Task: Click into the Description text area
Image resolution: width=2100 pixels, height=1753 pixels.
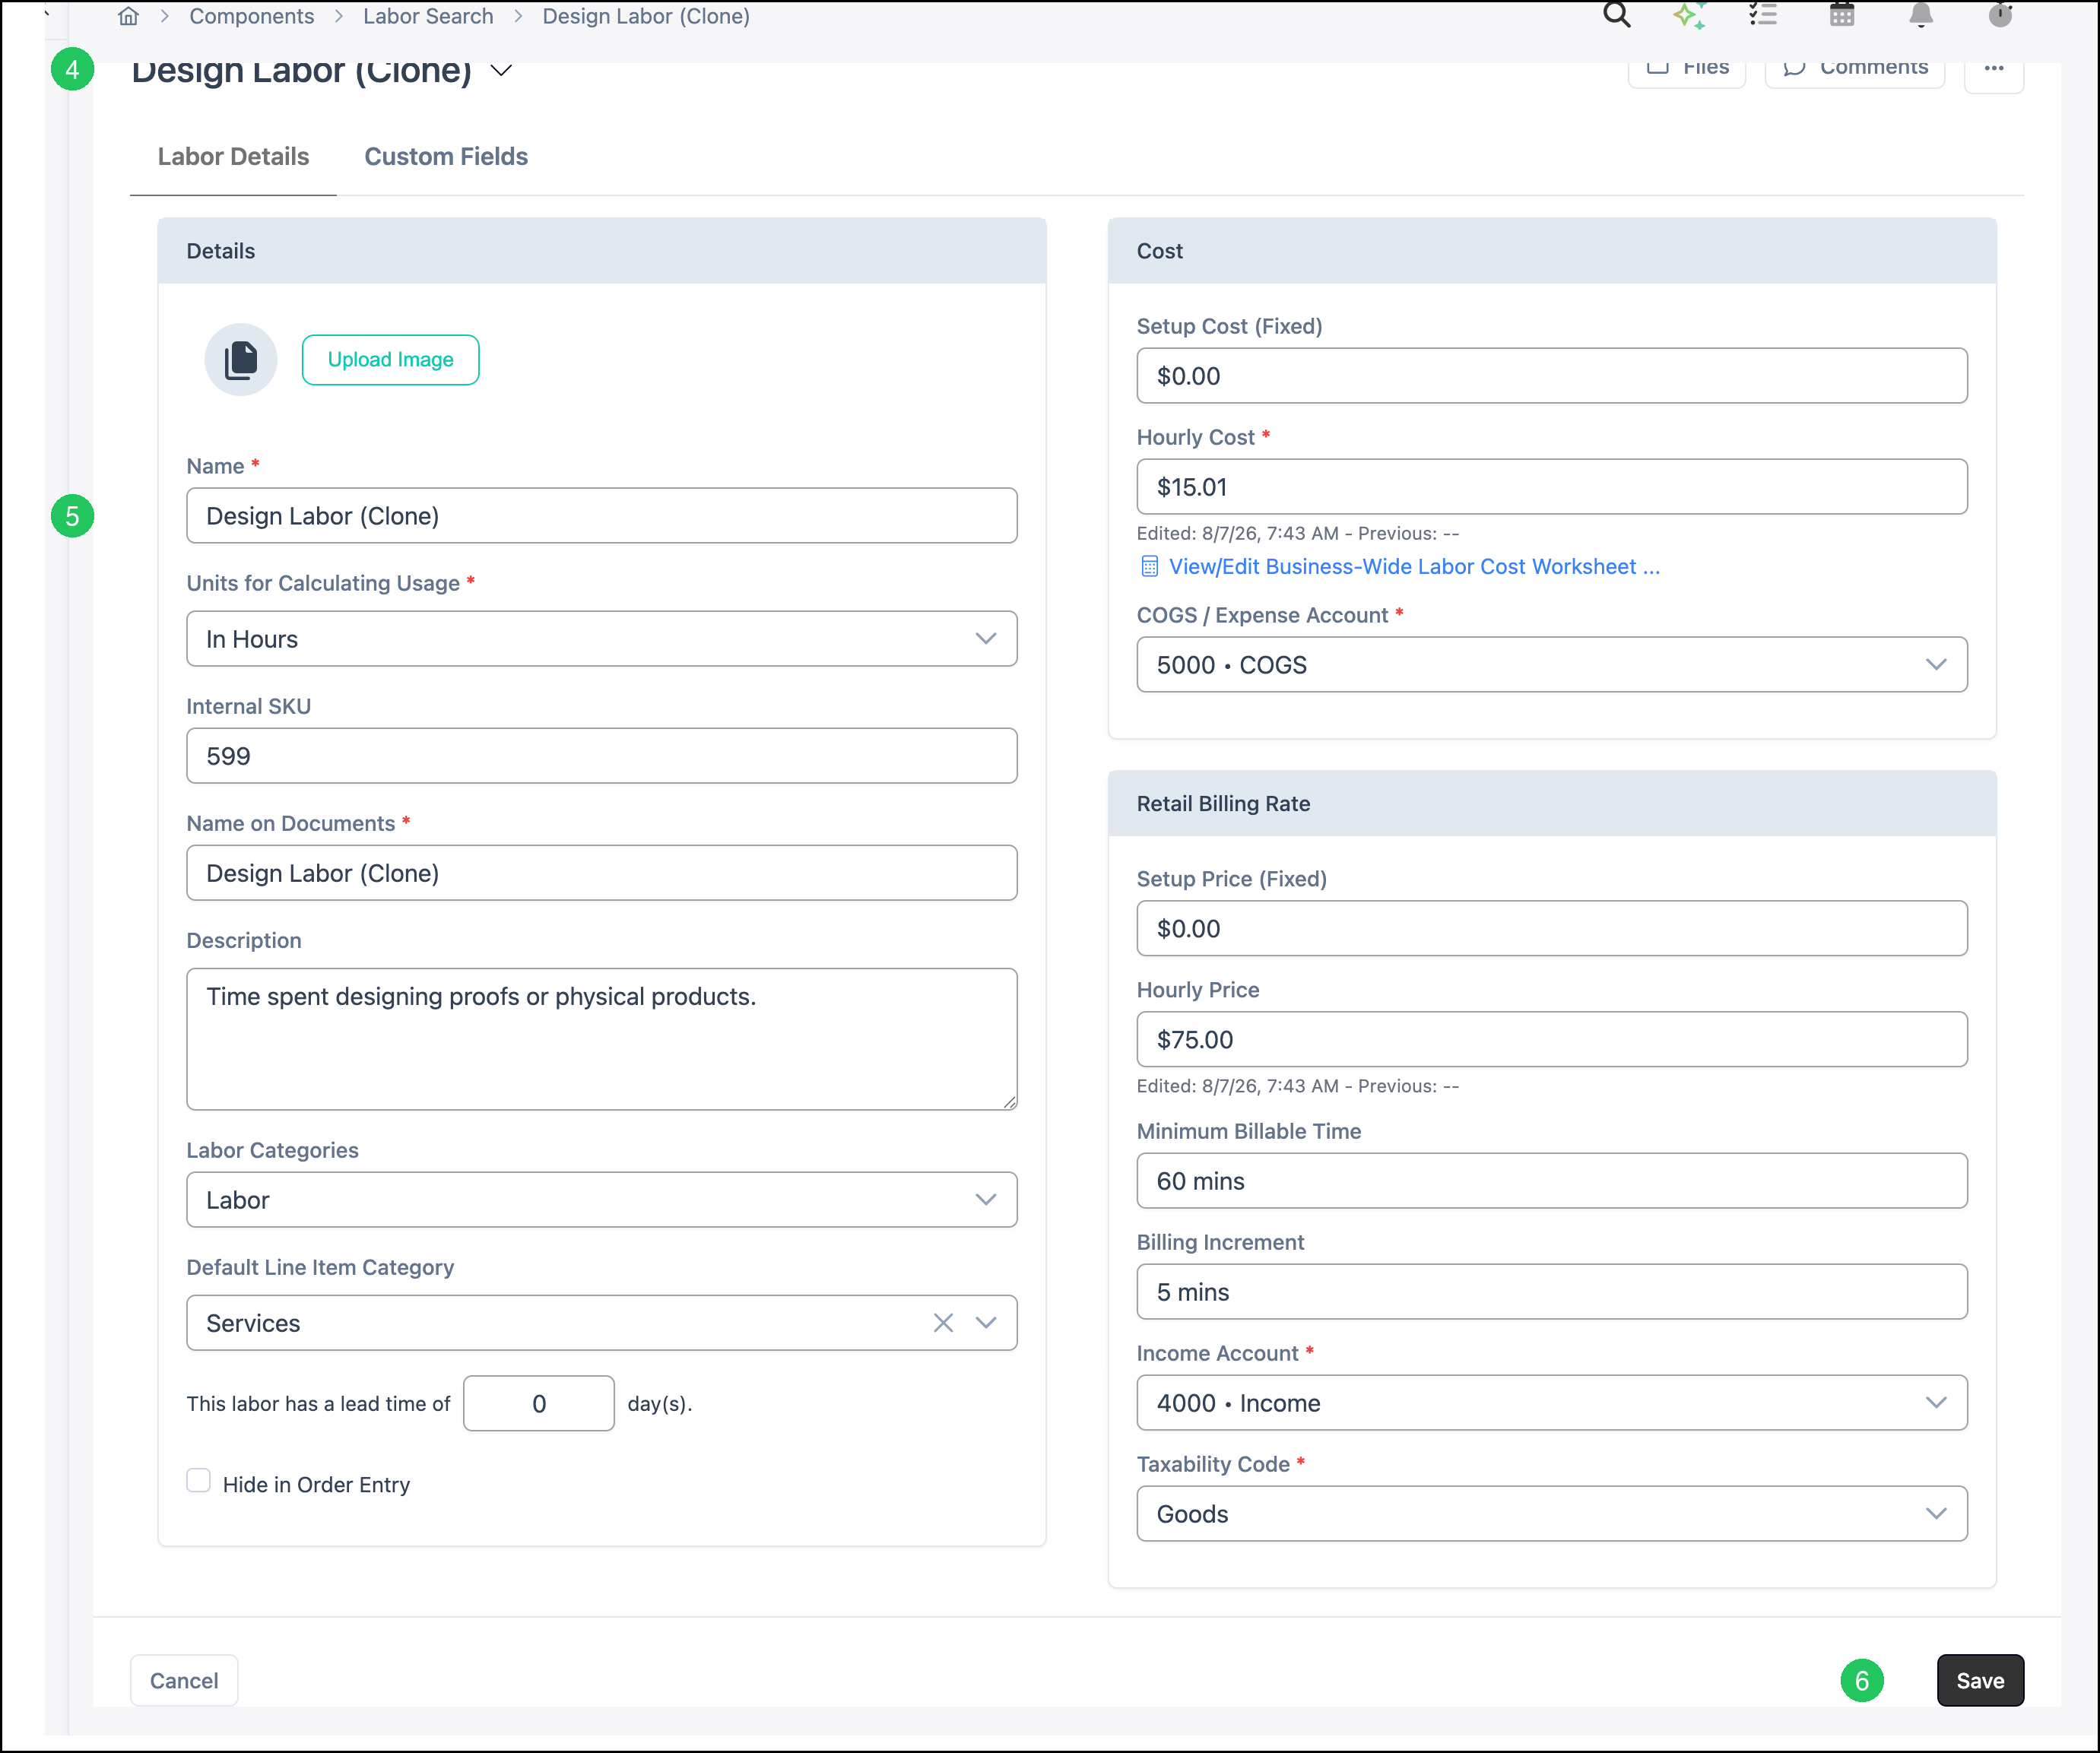Action: tap(602, 1039)
